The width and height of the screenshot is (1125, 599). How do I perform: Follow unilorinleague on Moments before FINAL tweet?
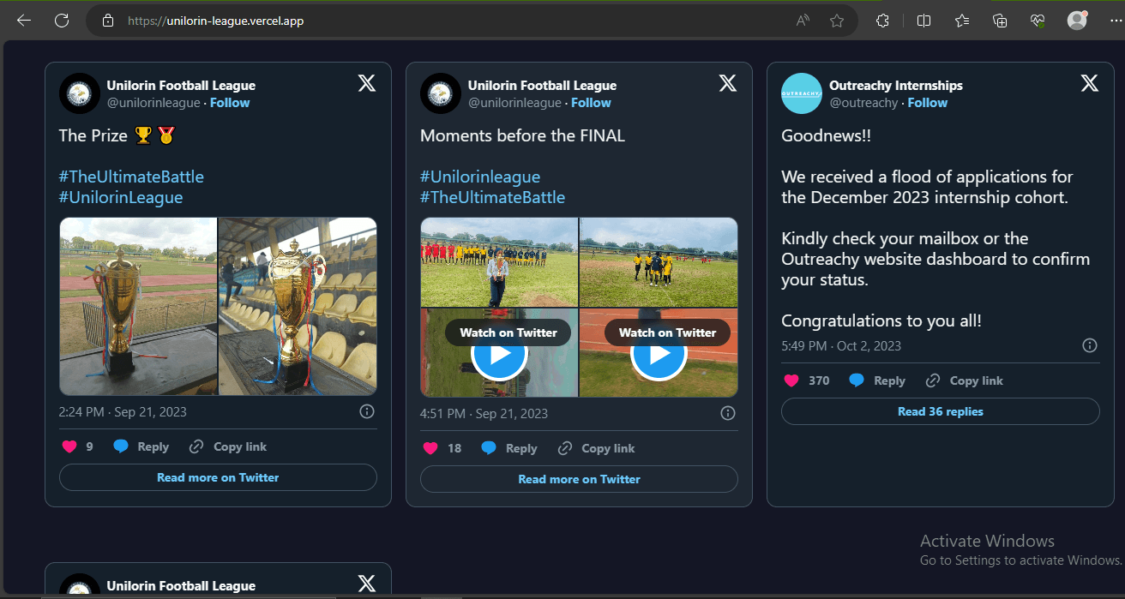591,103
